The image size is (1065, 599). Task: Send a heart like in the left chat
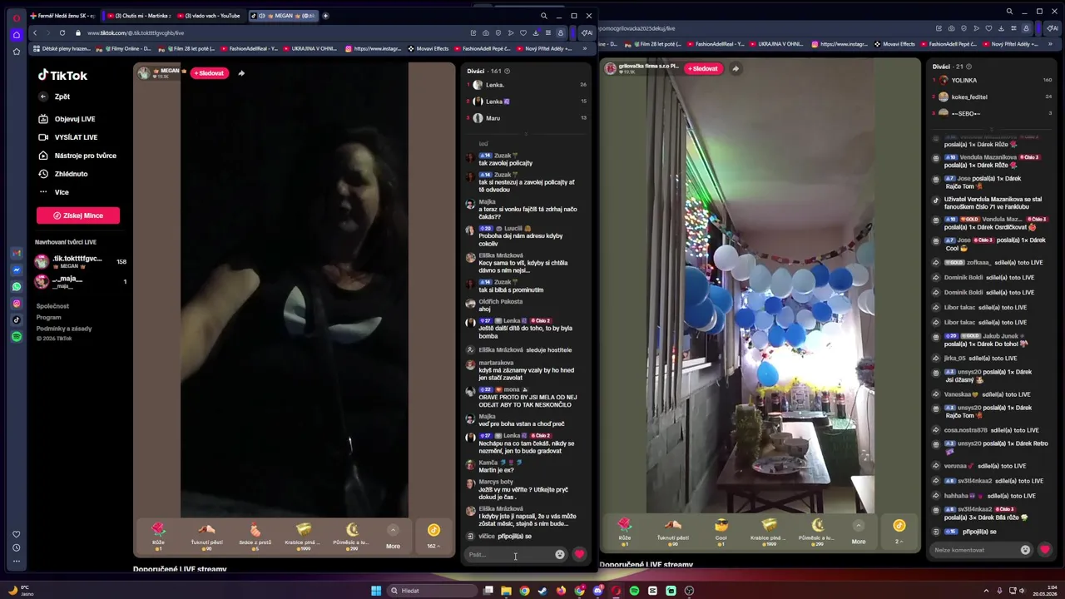click(x=580, y=554)
